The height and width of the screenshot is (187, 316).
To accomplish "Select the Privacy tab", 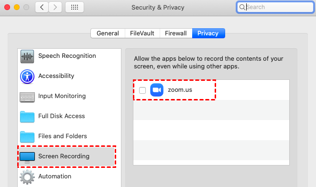I will (x=208, y=33).
